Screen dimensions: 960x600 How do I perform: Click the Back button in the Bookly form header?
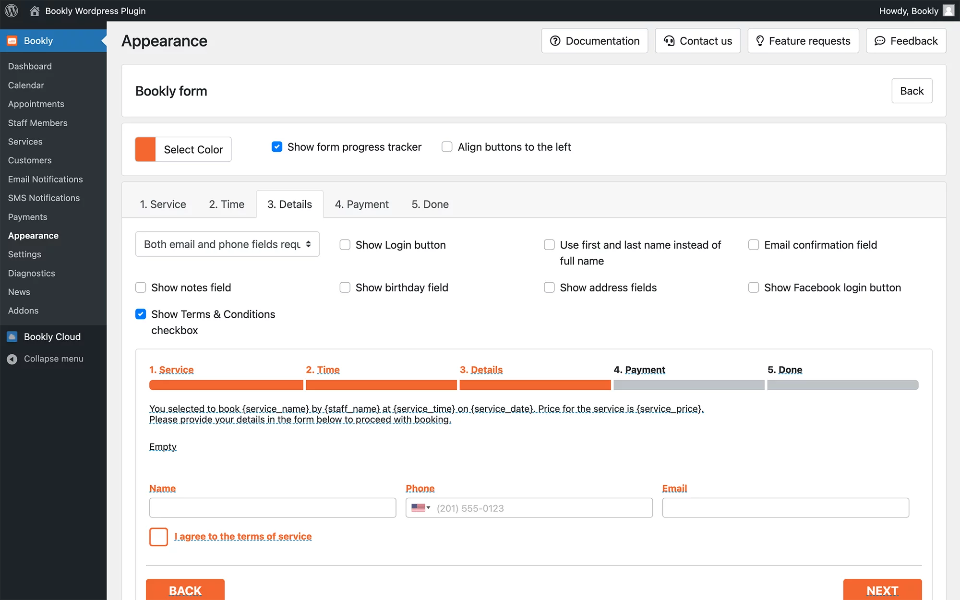912,91
